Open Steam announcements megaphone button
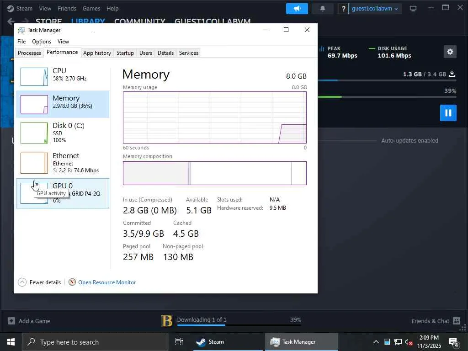The height and width of the screenshot is (351, 468). (297, 9)
